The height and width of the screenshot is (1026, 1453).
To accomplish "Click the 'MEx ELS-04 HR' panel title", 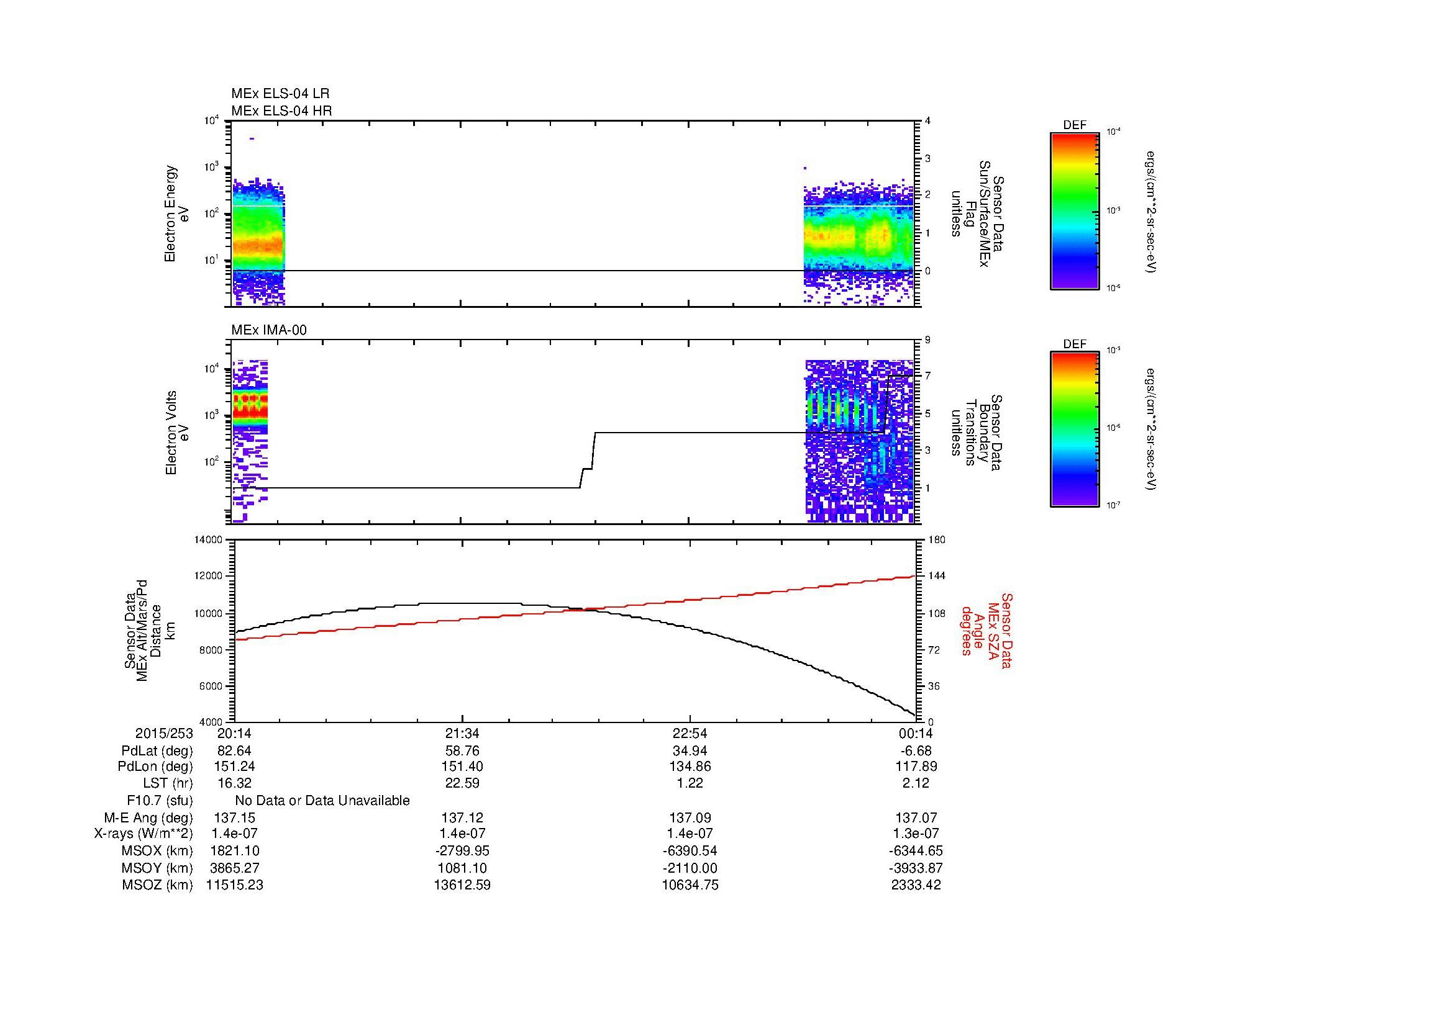I will tap(281, 110).
